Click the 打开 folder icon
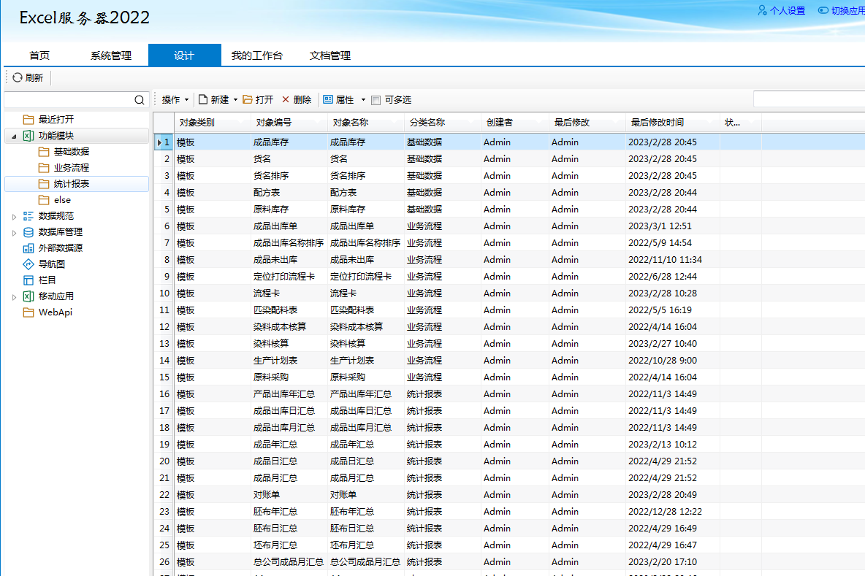Viewport: 865px width, 576px height. pyautogui.click(x=248, y=100)
